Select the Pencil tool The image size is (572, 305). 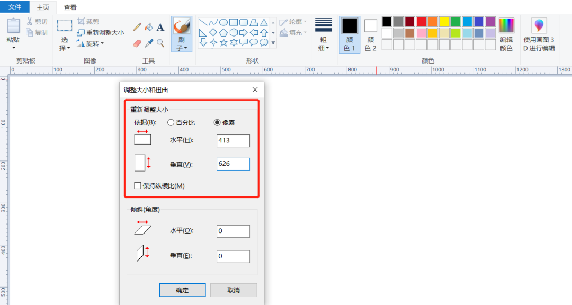point(137,26)
